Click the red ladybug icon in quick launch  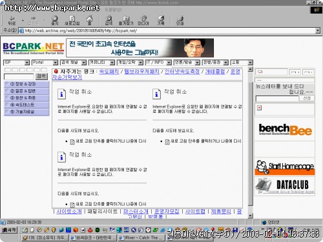click(90, 230)
